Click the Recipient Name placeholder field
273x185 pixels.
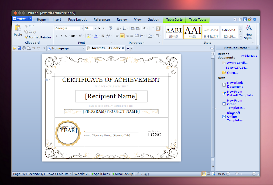[x=111, y=96]
